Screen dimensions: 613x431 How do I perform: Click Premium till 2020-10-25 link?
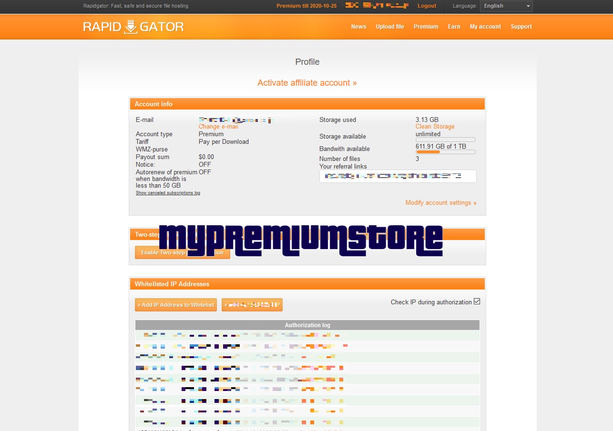[306, 6]
